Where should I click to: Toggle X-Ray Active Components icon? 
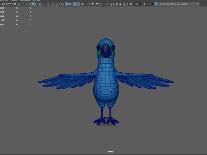tap(121, 4)
